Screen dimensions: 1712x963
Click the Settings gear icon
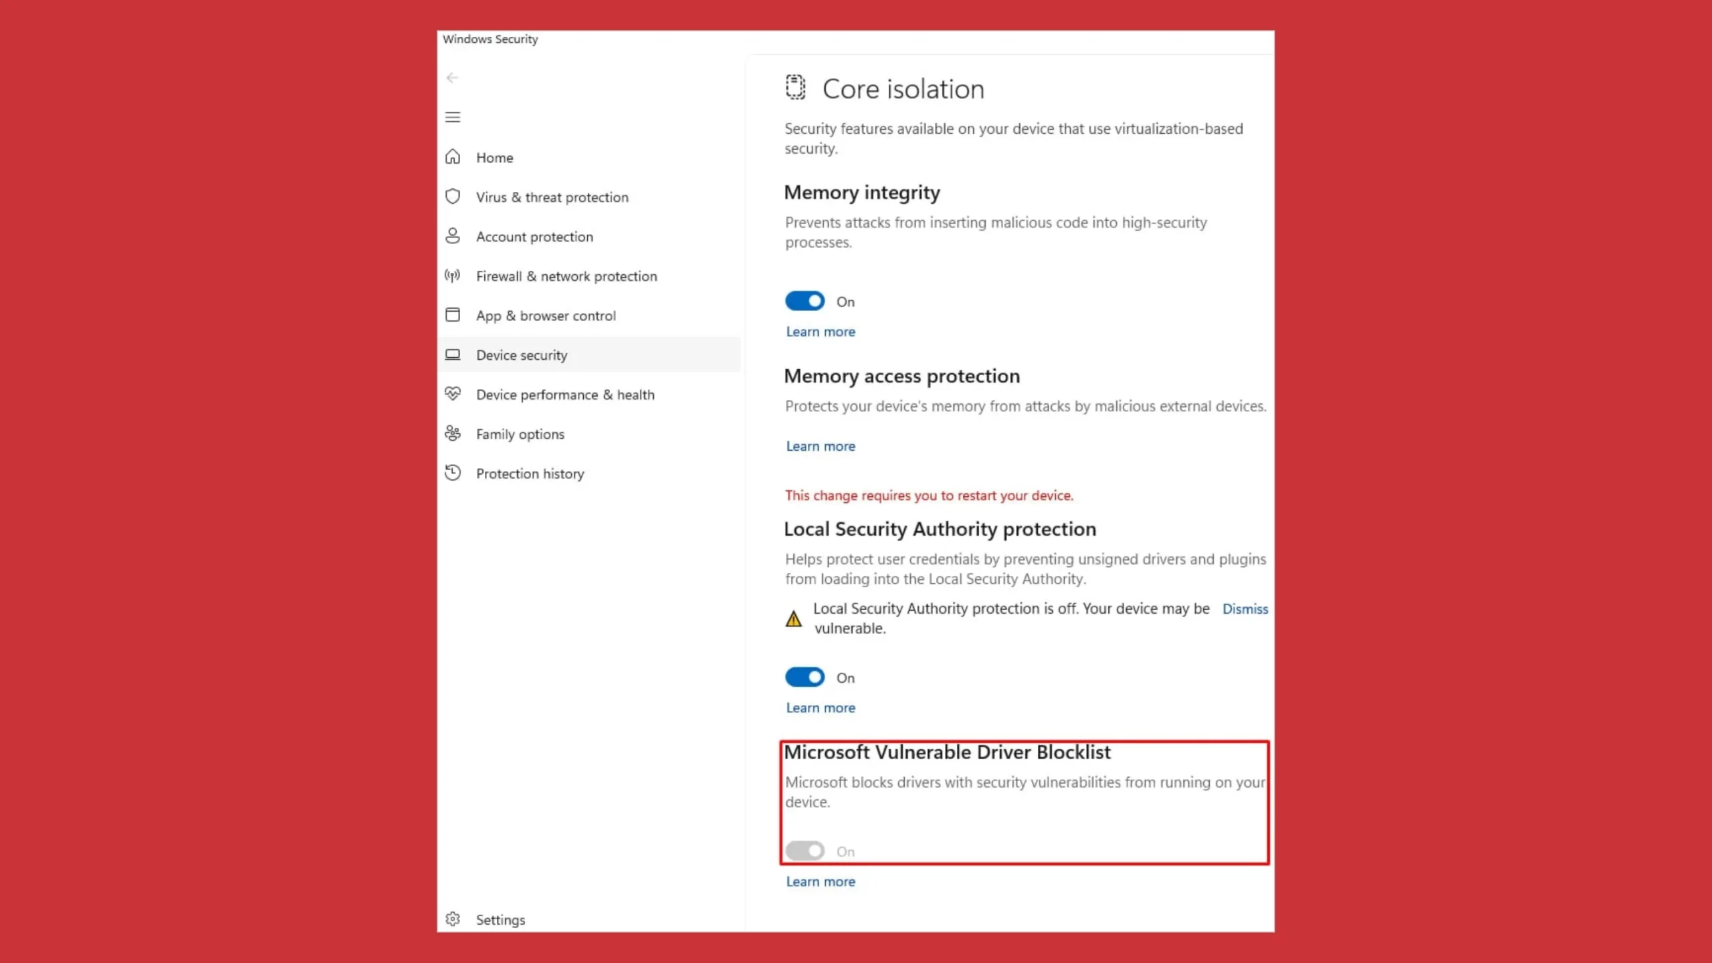453,920
